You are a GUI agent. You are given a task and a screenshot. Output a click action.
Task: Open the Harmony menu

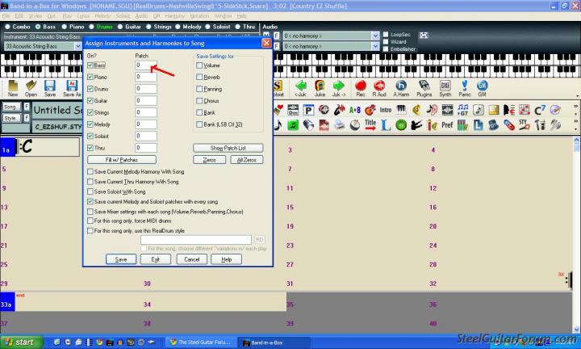point(174,16)
